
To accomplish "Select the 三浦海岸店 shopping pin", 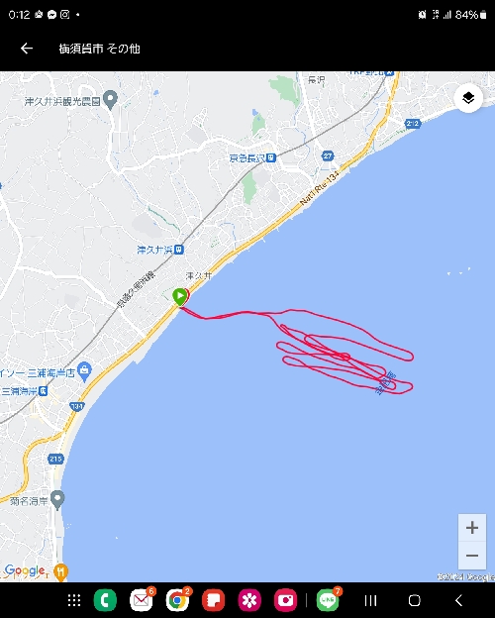I will point(84,371).
